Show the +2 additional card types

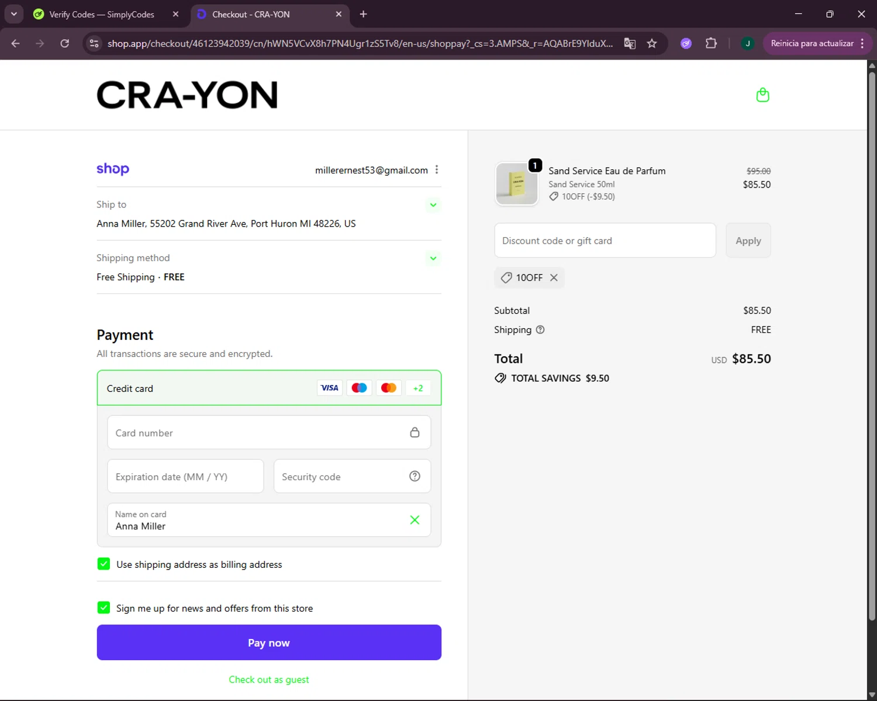(418, 388)
